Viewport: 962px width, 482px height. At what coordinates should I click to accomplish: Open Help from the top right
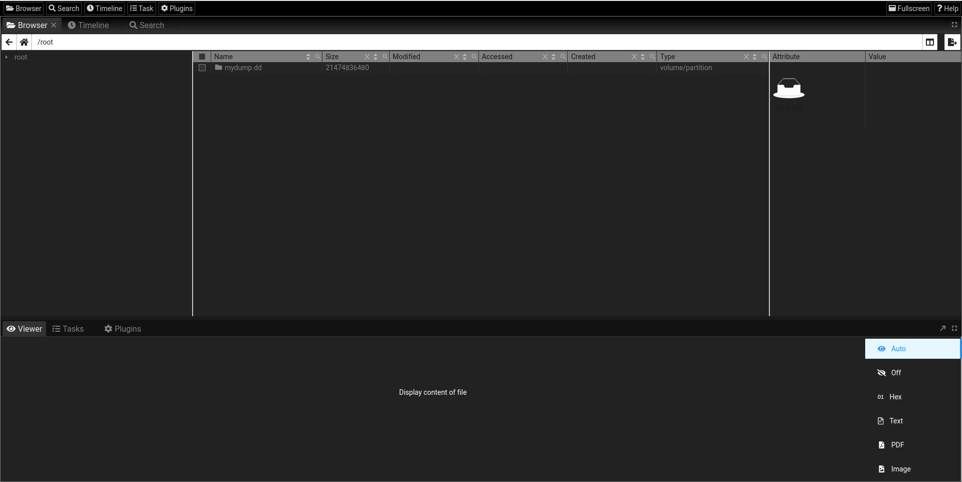point(947,8)
